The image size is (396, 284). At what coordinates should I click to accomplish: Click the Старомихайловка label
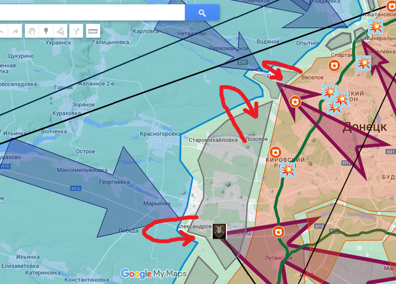point(213,140)
